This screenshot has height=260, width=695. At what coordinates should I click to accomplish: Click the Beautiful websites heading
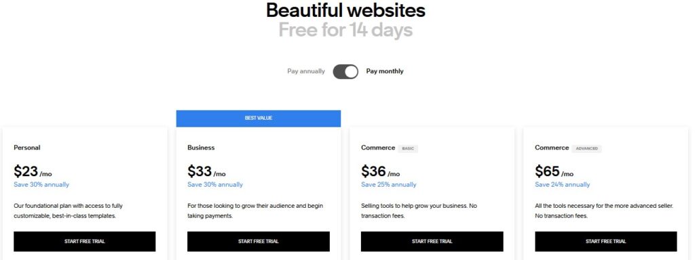[345, 10]
